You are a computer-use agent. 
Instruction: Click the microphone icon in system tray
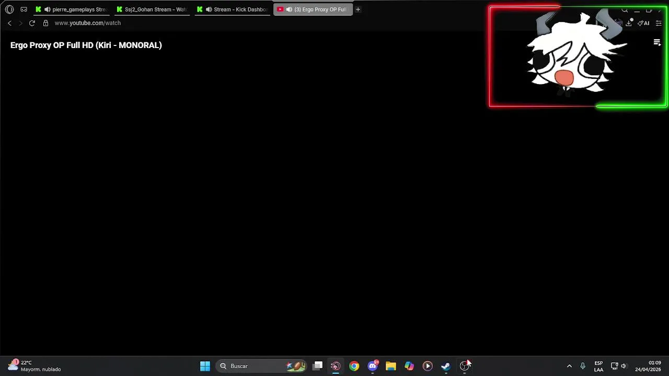tap(583, 366)
